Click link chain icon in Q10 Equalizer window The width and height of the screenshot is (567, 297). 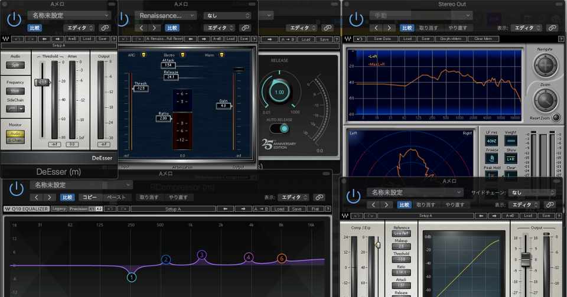coord(319,197)
